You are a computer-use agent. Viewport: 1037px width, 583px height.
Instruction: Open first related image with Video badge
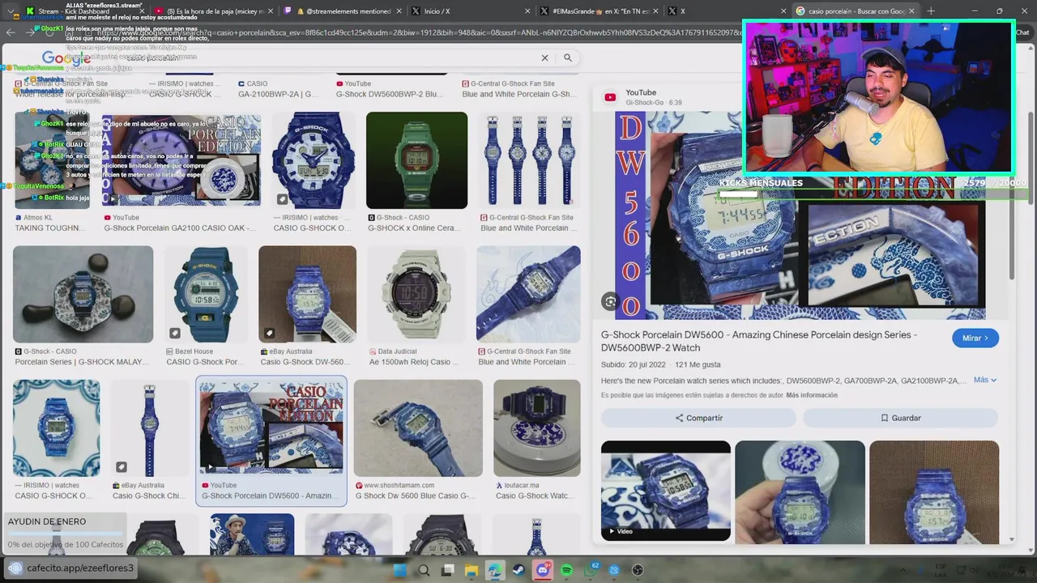[x=666, y=491]
